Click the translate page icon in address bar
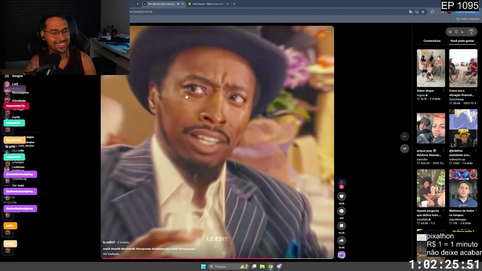482x271 pixels. (x=410, y=12)
